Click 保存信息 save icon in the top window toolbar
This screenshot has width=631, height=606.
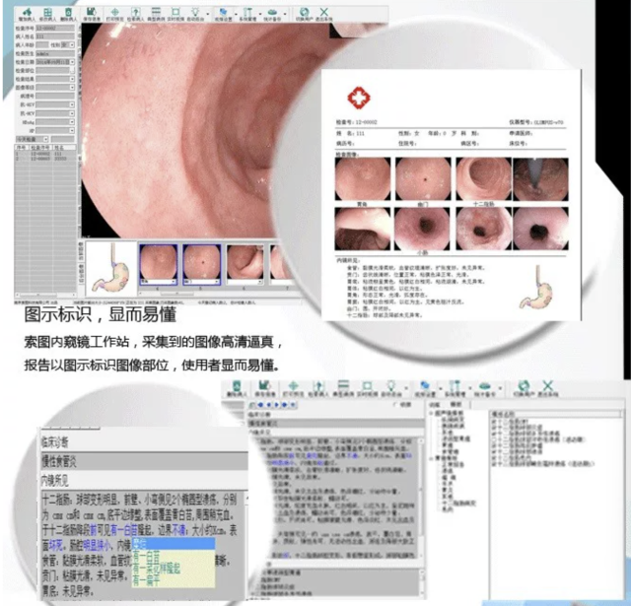point(92,14)
